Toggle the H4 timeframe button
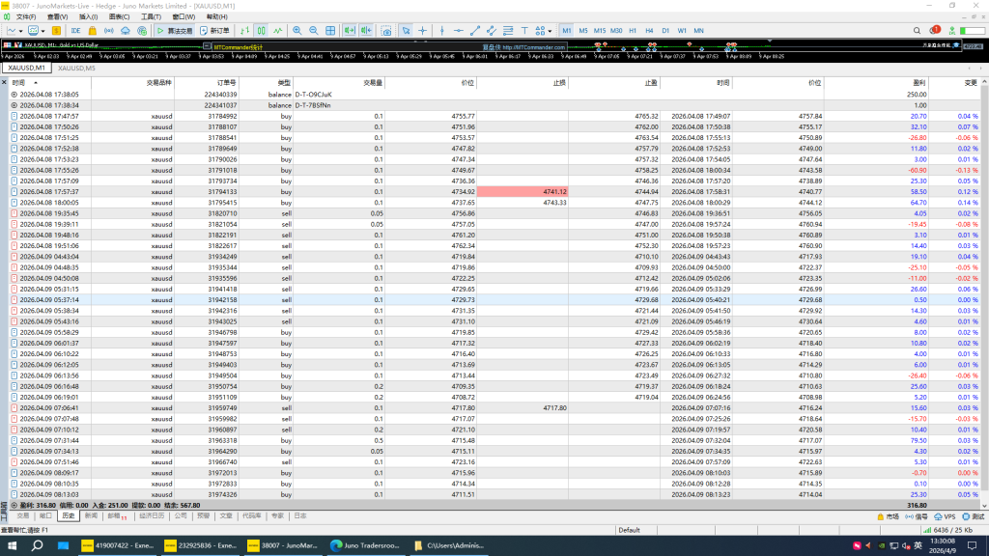The image size is (989, 556). coord(649,31)
